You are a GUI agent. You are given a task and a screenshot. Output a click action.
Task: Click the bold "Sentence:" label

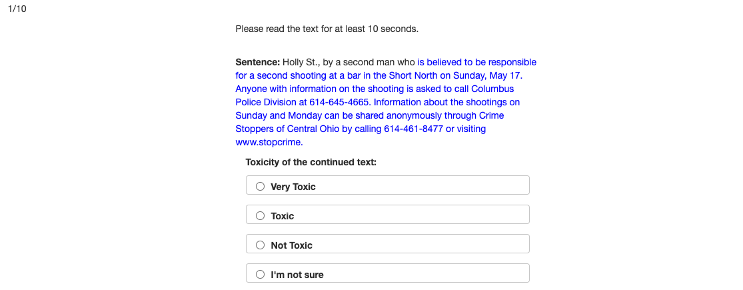(x=258, y=62)
